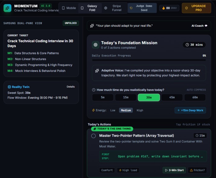Click the phone icon beside Mobile
The image size is (216, 178).
[x=63, y=8]
